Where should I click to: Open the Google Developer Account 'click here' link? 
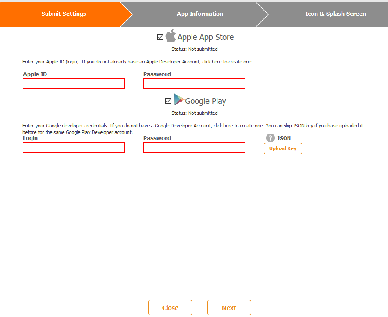223,126
